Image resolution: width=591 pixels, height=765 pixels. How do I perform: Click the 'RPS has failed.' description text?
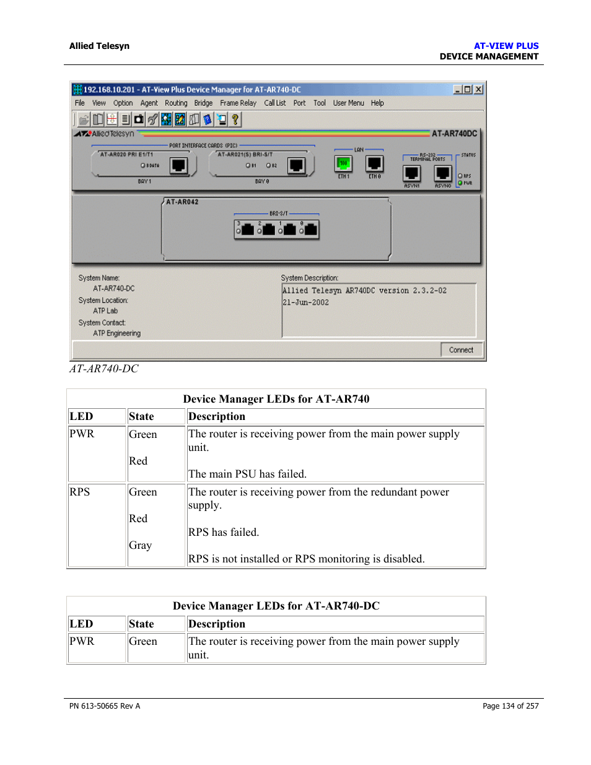tap(224, 532)
